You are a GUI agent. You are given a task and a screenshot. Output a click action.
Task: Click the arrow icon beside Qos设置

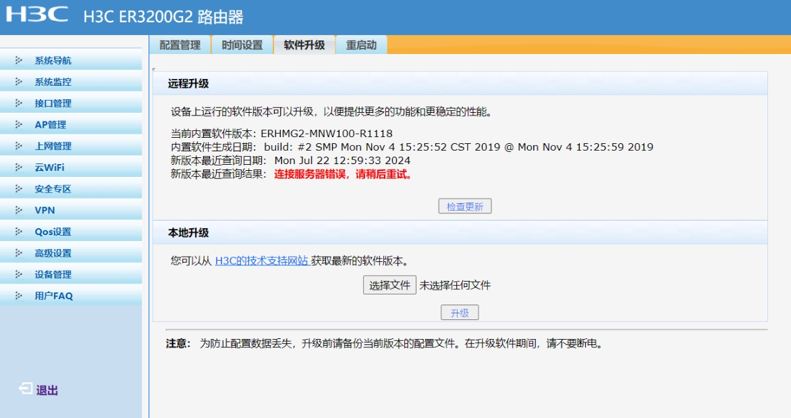[19, 232]
